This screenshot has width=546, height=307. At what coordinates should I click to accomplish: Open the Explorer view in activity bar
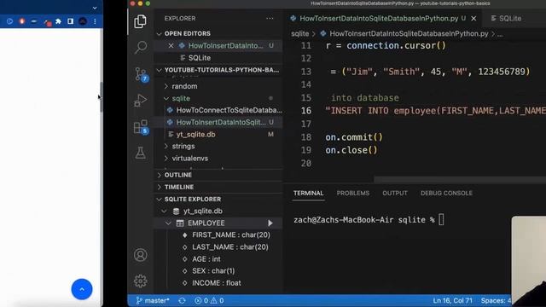pos(140,21)
